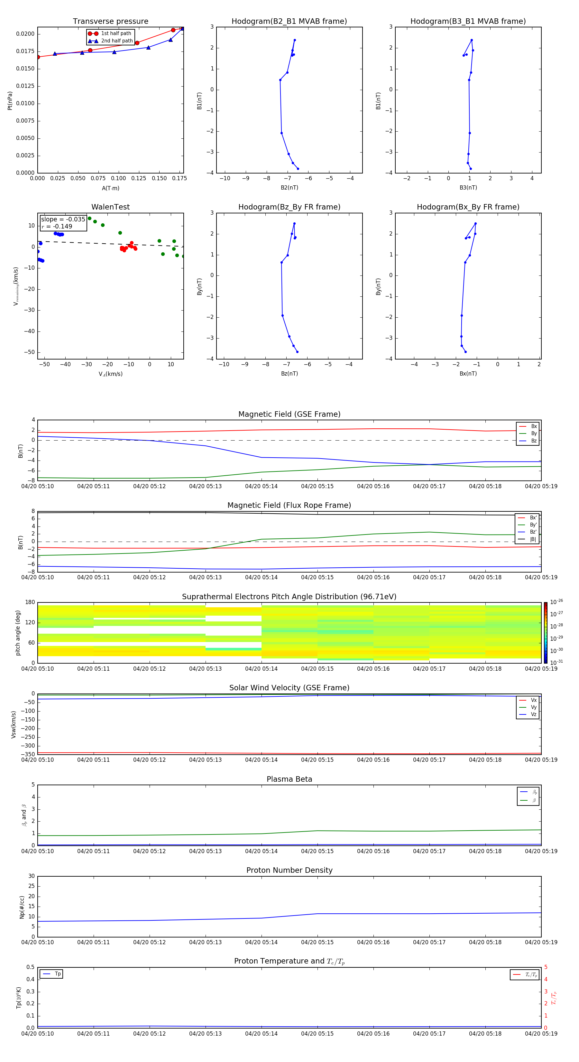Click the '04/20 05:14' tick under GSE magnetic field plot
The image size is (579, 1062).
261,487
